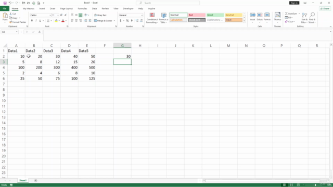Toggle Wrap Text
This screenshot has height=187, width=333.
(x=100, y=15)
